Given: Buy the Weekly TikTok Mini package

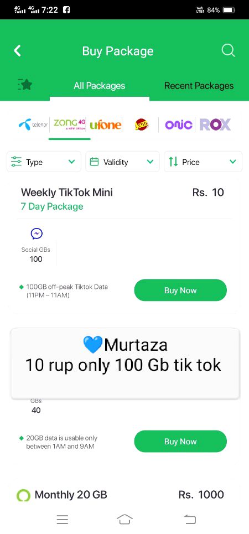Looking at the screenshot, I should pos(180,290).
